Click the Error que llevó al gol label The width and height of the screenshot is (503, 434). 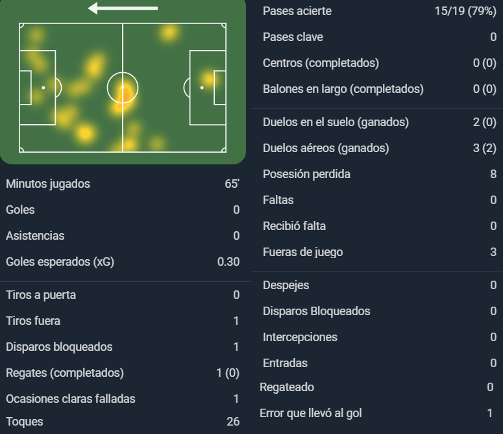click(x=310, y=413)
